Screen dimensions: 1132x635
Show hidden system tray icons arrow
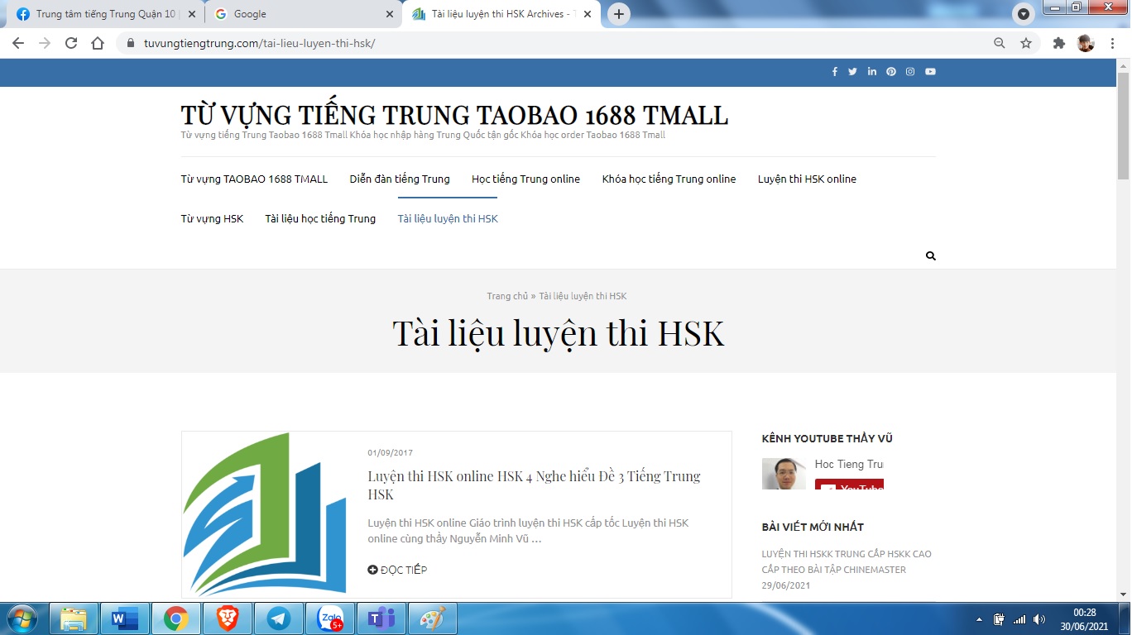(980, 619)
